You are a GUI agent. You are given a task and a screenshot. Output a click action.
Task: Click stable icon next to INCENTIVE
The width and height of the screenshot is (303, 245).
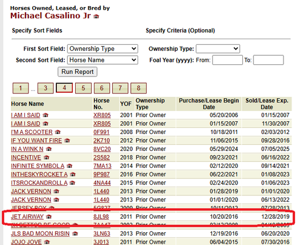47,158
